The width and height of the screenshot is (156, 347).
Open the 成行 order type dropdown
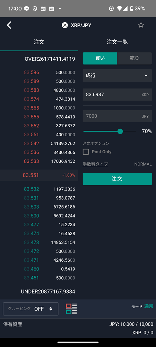tap(117, 75)
